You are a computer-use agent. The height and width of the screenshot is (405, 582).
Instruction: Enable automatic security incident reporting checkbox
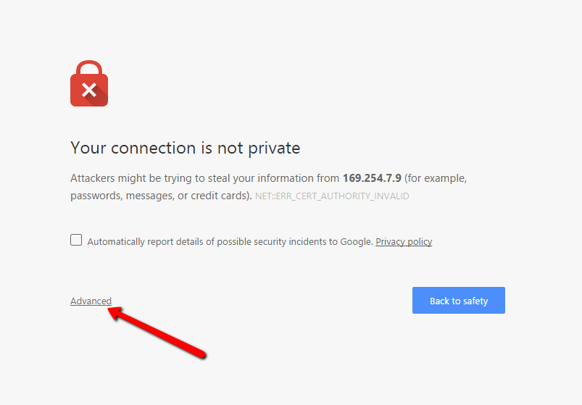[76, 241]
